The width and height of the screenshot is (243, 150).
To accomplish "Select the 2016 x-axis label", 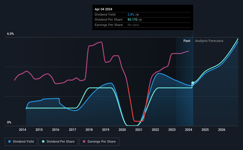I will [x=56, y=130].
